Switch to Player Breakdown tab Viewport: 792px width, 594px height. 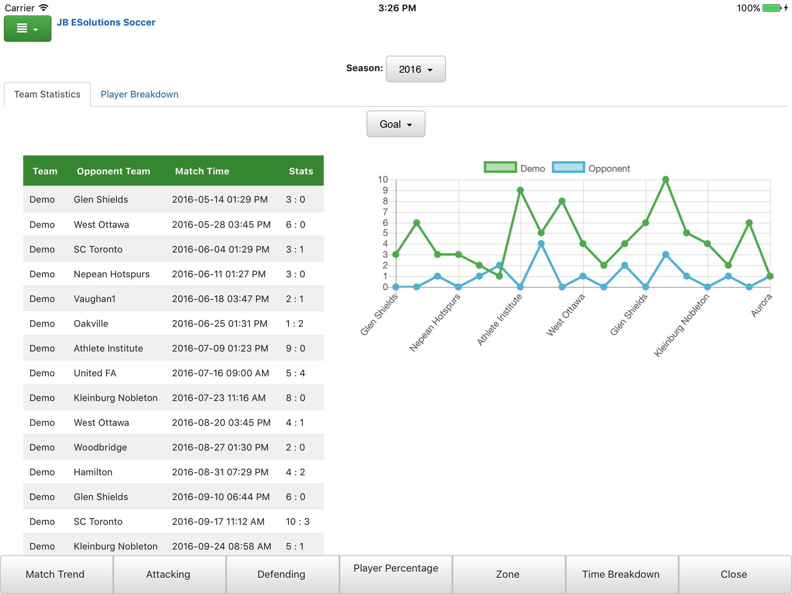click(139, 94)
